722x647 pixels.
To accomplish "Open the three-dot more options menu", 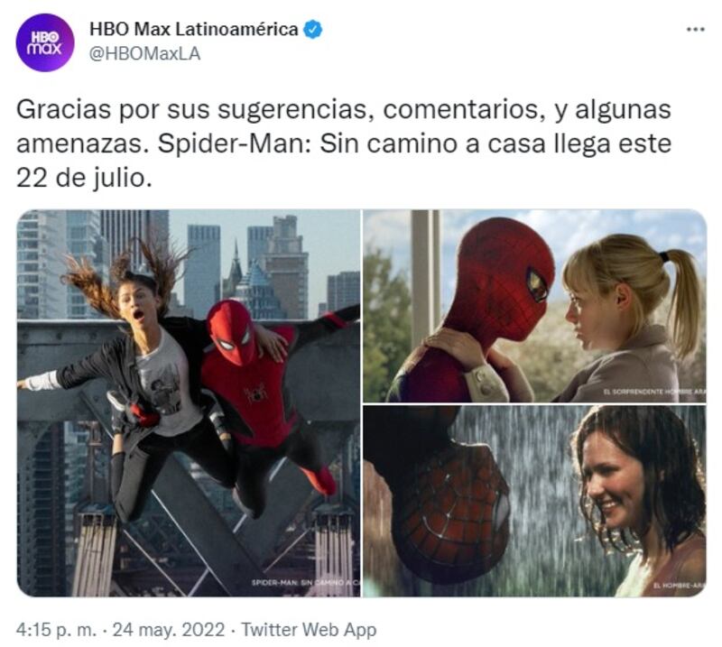I will 695,30.
